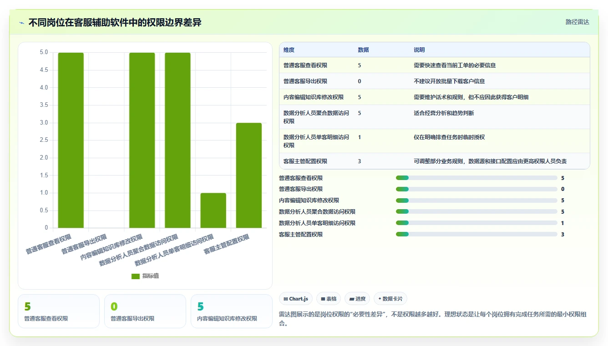608x346 pixels.
Task: Click the 维度 table column header
Action: pyautogui.click(x=289, y=50)
